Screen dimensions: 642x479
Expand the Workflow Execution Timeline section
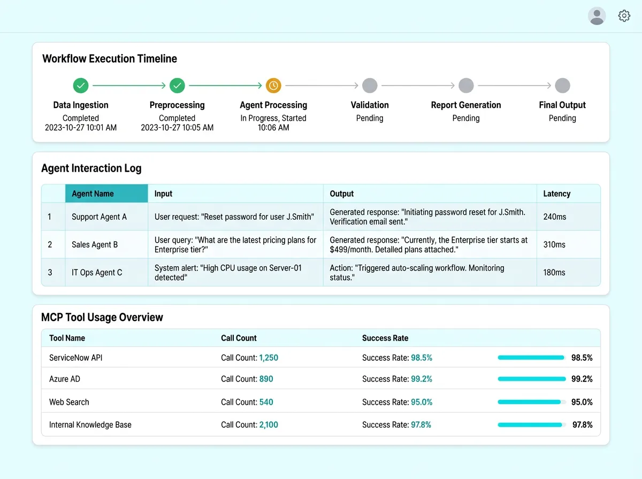coord(109,58)
